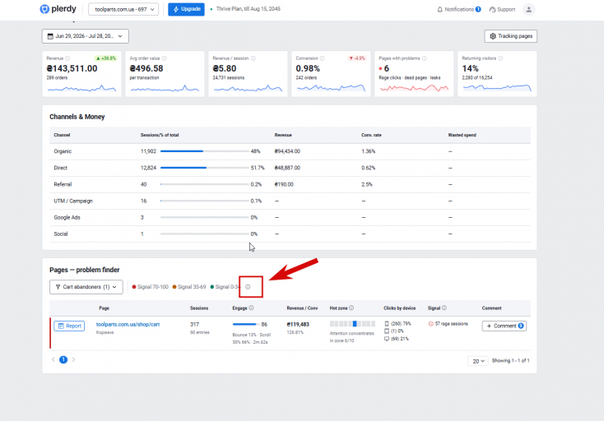Click info icon beside Signal legend
Screen dimensions: 604x421
pos(248,287)
